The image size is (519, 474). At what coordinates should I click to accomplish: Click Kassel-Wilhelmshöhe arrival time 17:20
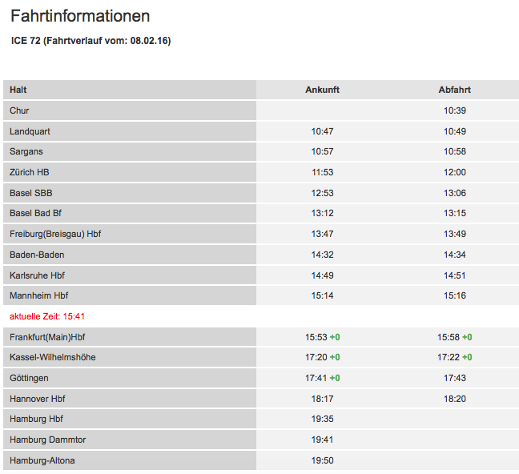click(x=317, y=357)
